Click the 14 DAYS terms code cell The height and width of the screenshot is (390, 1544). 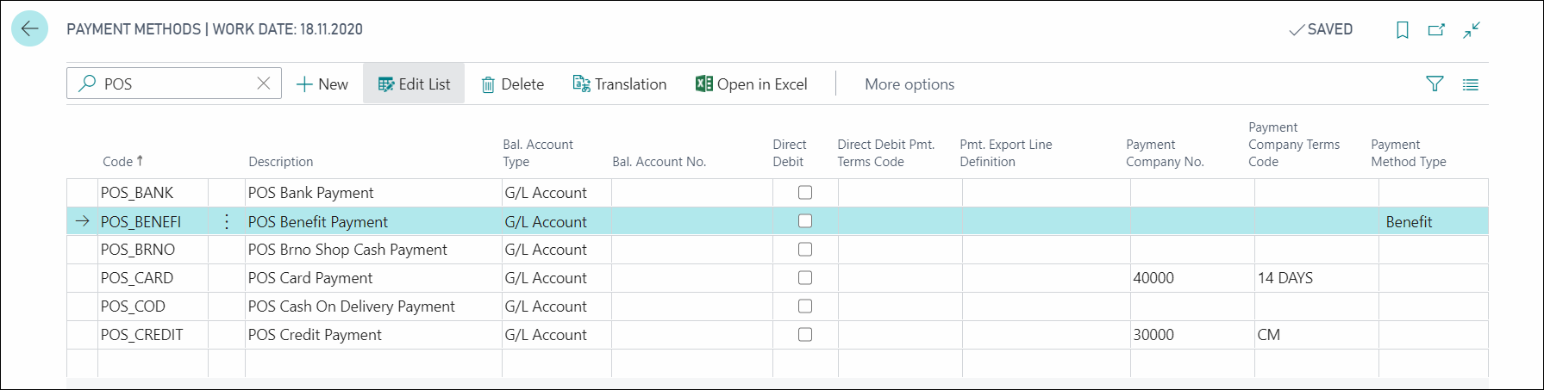tap(1316, 278)
